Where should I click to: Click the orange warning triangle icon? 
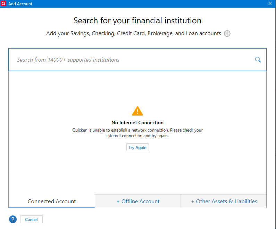tap(137, 111)
